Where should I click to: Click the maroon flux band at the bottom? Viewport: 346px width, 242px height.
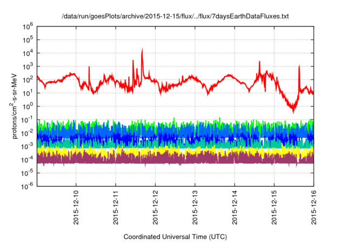tap(175, 159)
